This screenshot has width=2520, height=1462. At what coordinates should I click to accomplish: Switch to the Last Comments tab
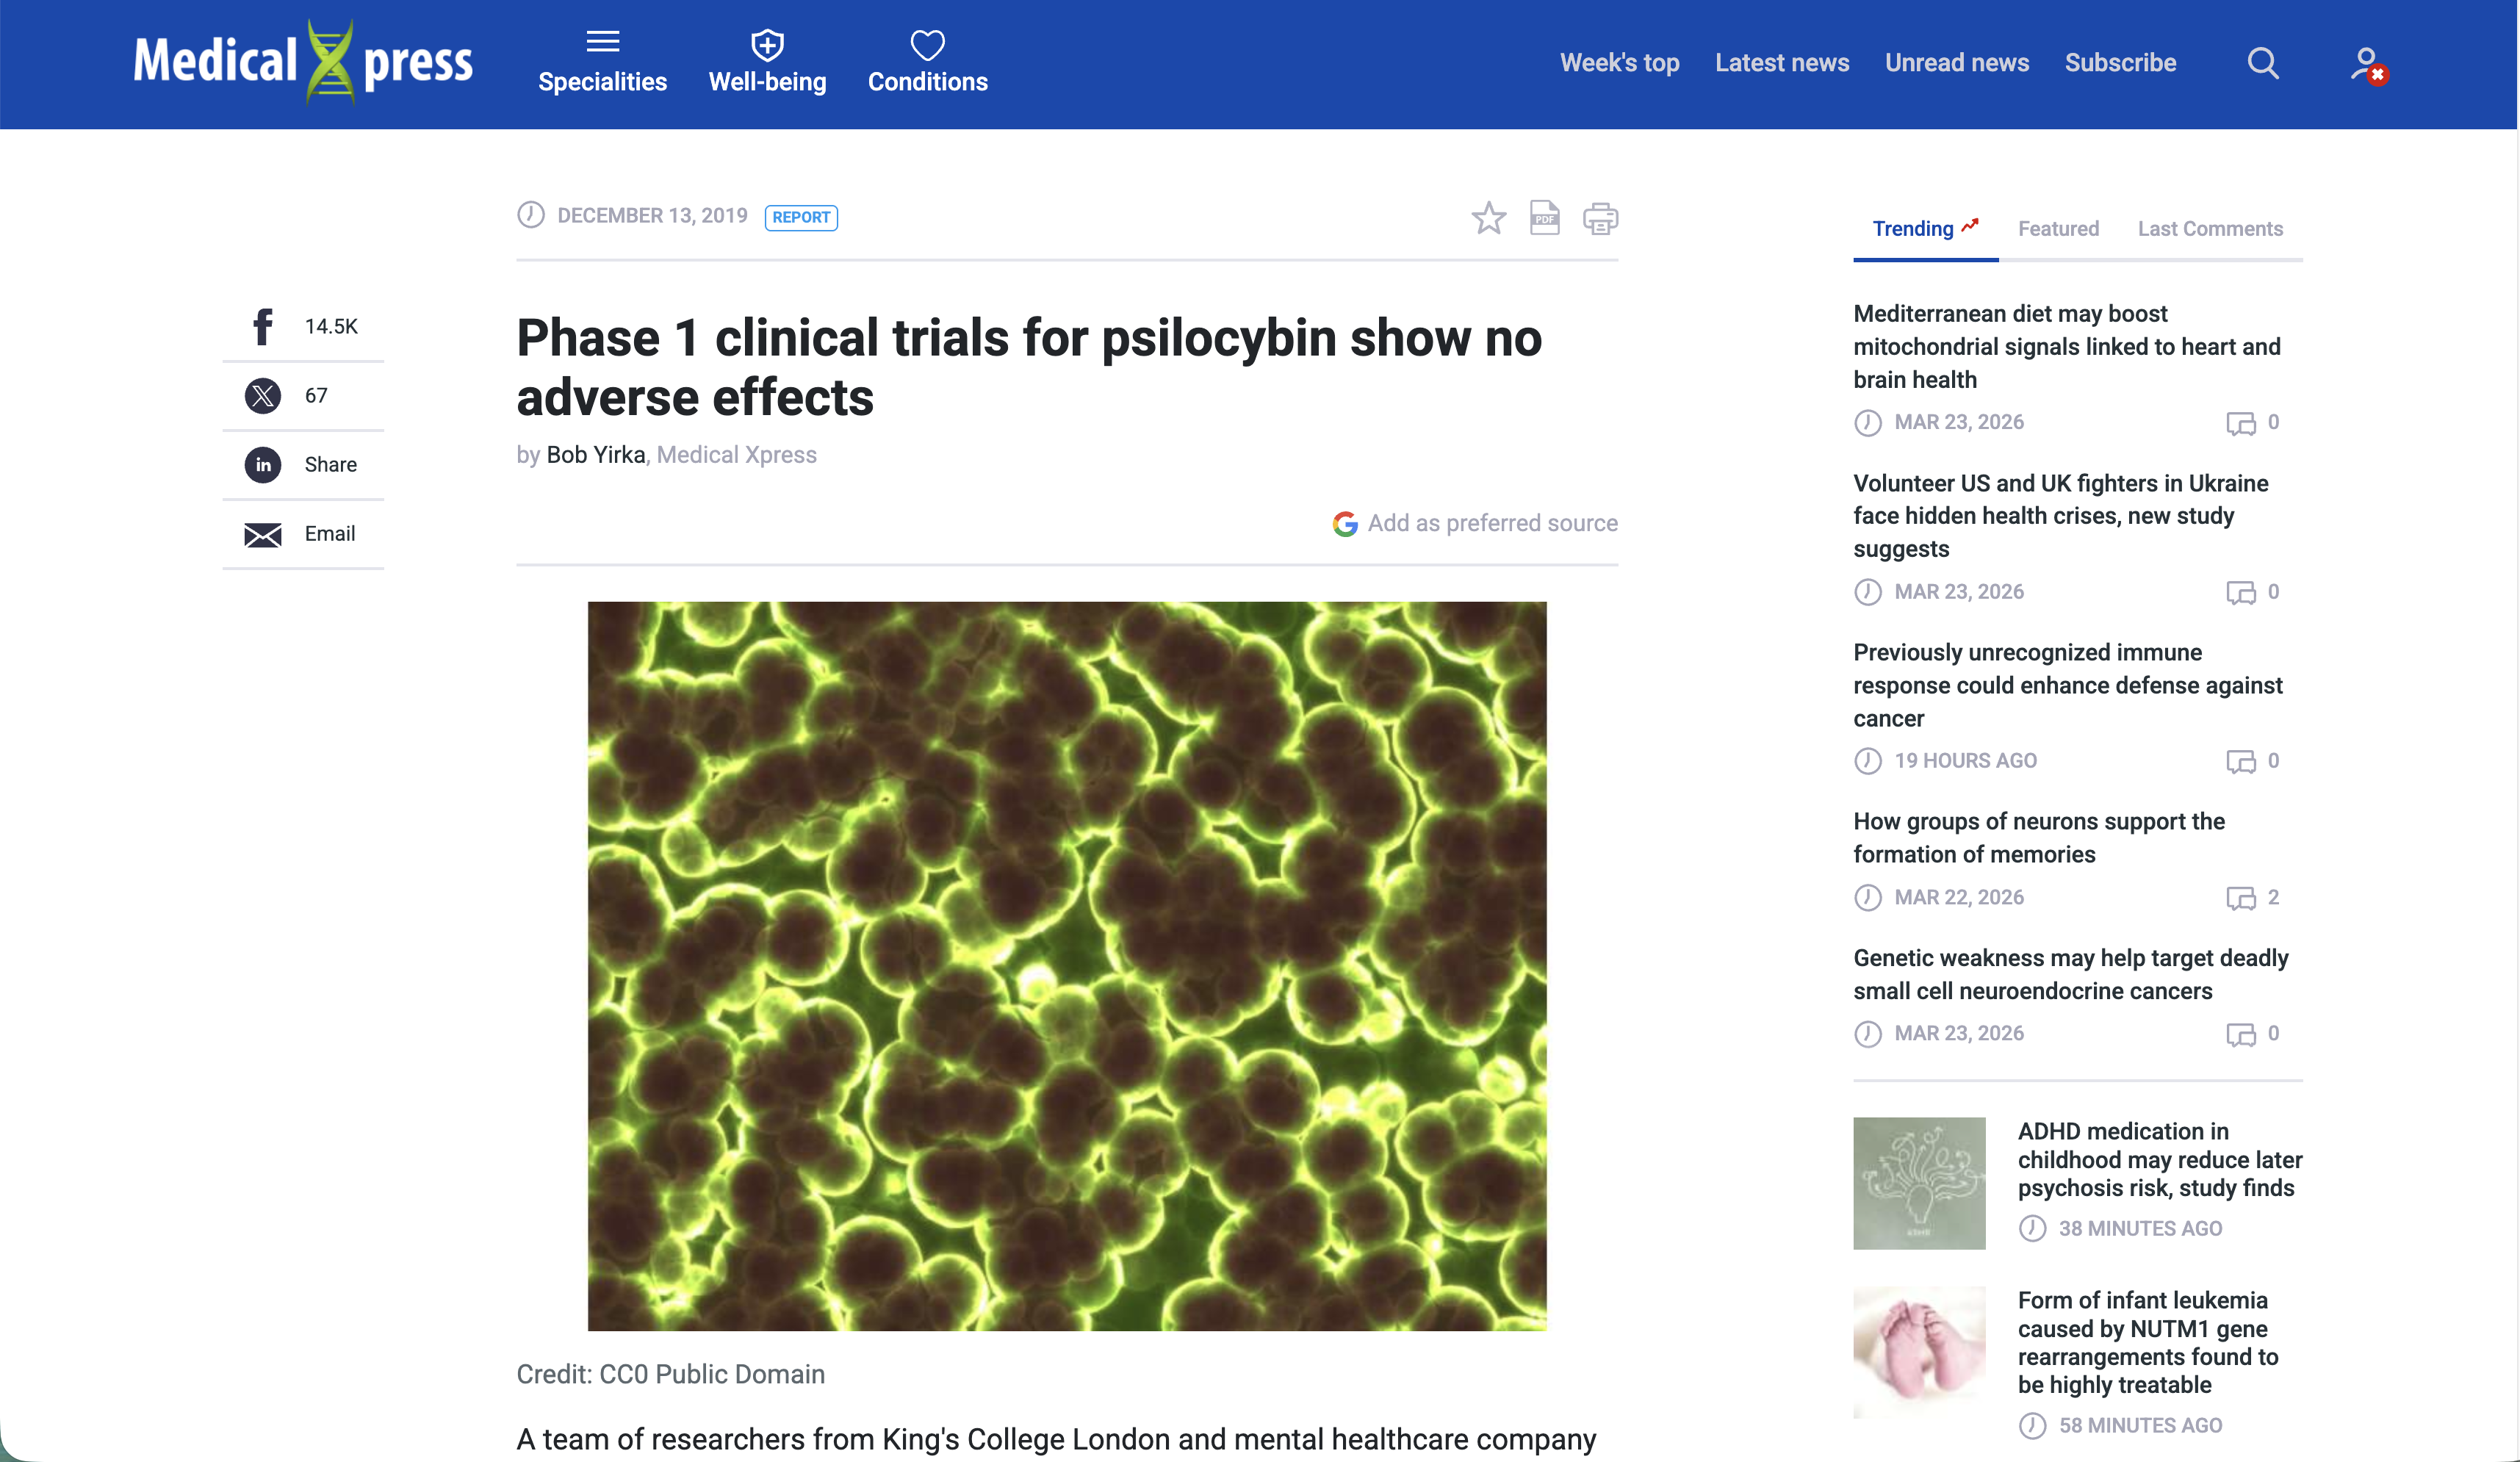(x=2211, y=228)
